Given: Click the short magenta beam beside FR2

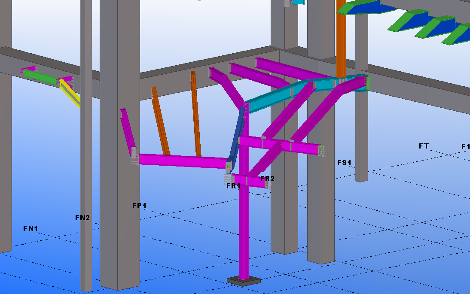Looking at the screenshot, I should pyautogui.click(x=249, y=181).
